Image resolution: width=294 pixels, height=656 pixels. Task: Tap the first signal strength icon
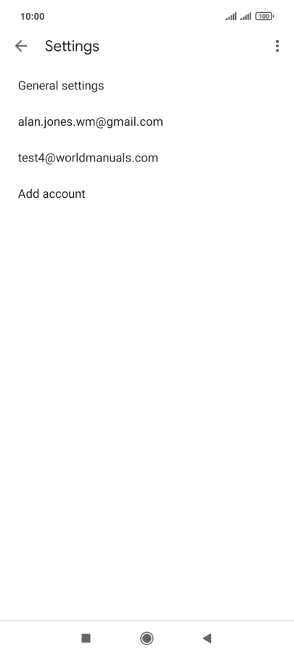click(x=231, y=16)
